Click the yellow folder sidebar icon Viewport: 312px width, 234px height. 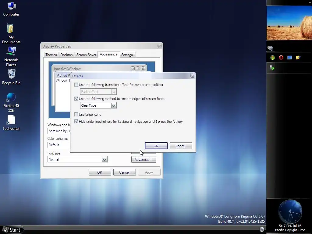298,58
